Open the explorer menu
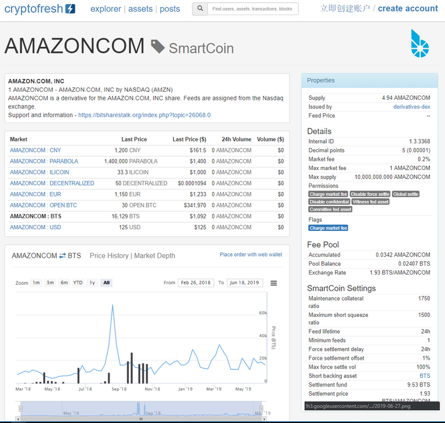The height and width of the screenshot is (423, 445). 105,9
